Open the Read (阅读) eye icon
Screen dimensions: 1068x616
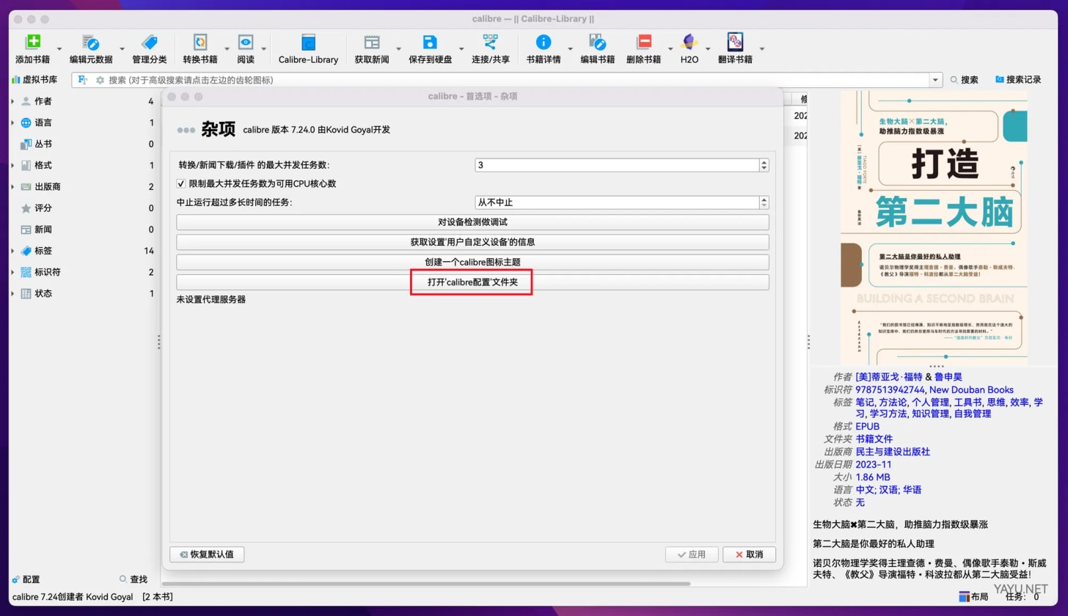coord(246,43)
